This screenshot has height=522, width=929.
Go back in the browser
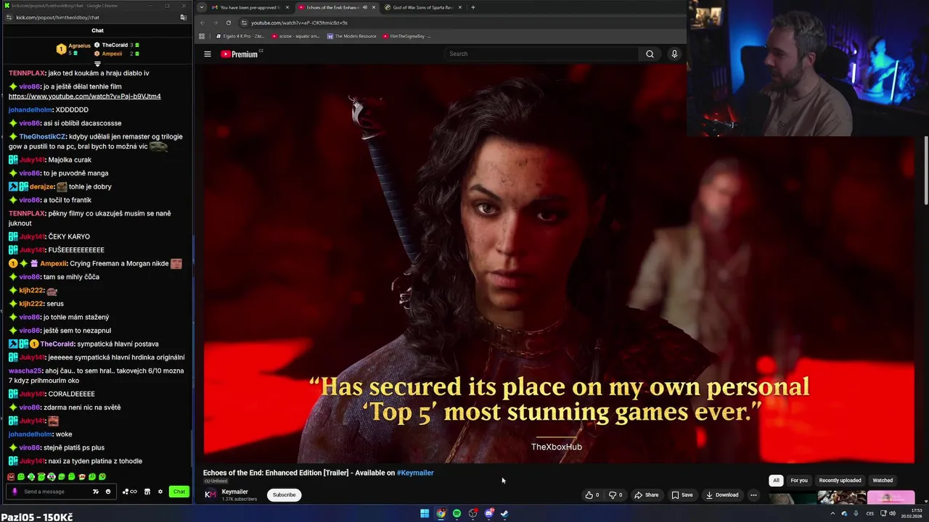click(202, 22)
